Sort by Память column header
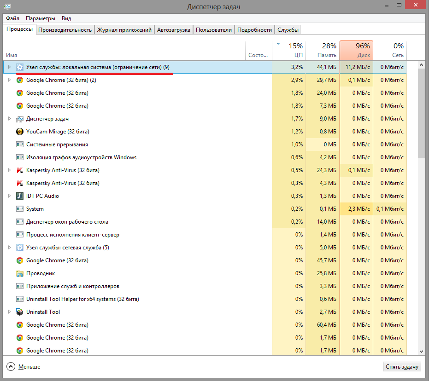Image resolution: width=429 pixels, height=381 pixels. click(323, 51)
